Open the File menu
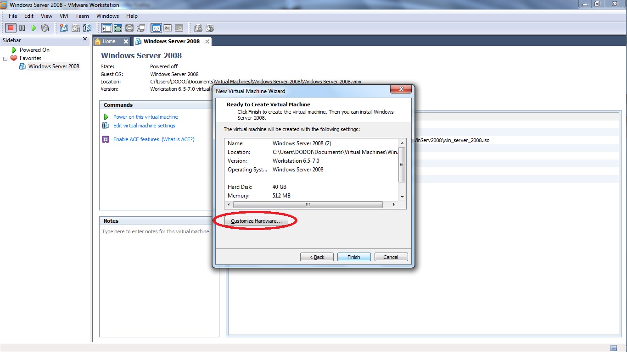The width and height of the screenshot is (627, 352). click(x=13, y=16)
